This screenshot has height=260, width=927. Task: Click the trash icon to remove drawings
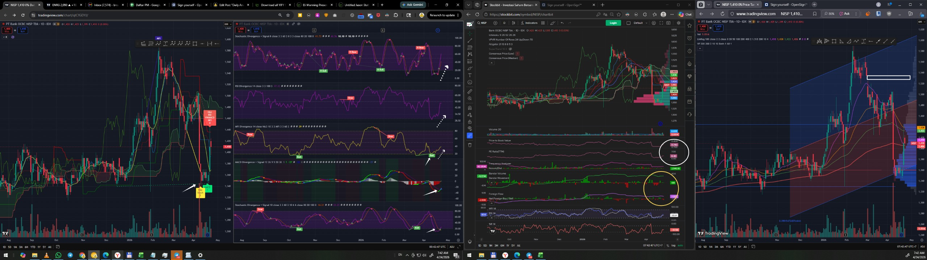click(470, 145)
